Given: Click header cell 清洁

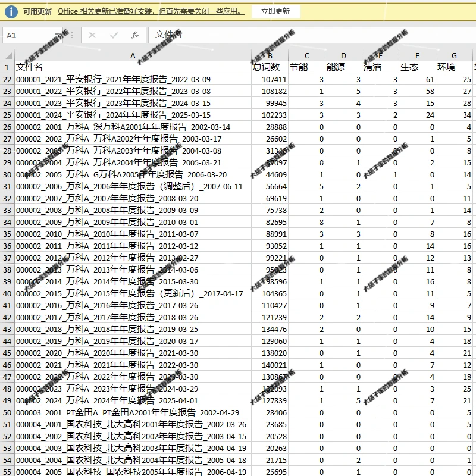Looking at the screenshot, I should pyautogui.click(x=380, y=67).
